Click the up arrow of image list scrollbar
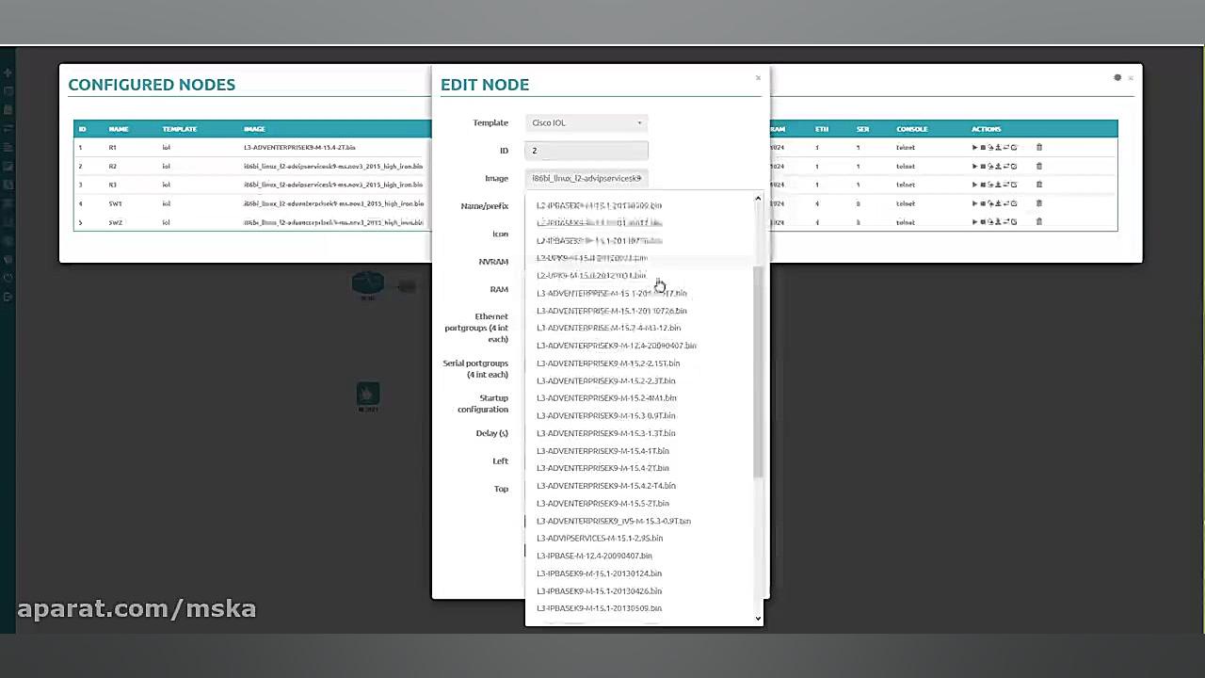This screenshot has height=678, width=1205. pyautogui.click(x=758, y=199)
